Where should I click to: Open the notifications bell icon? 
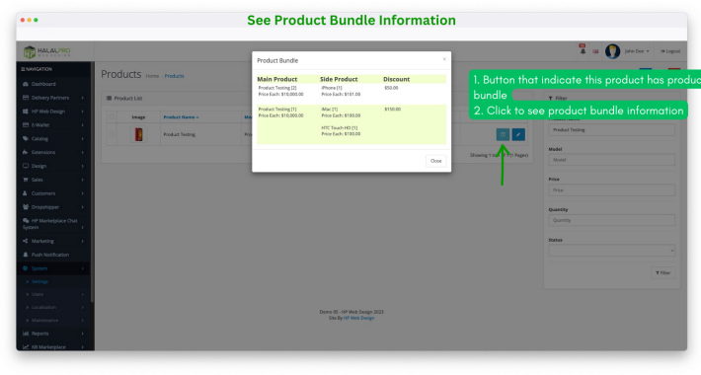click(583, 51)
